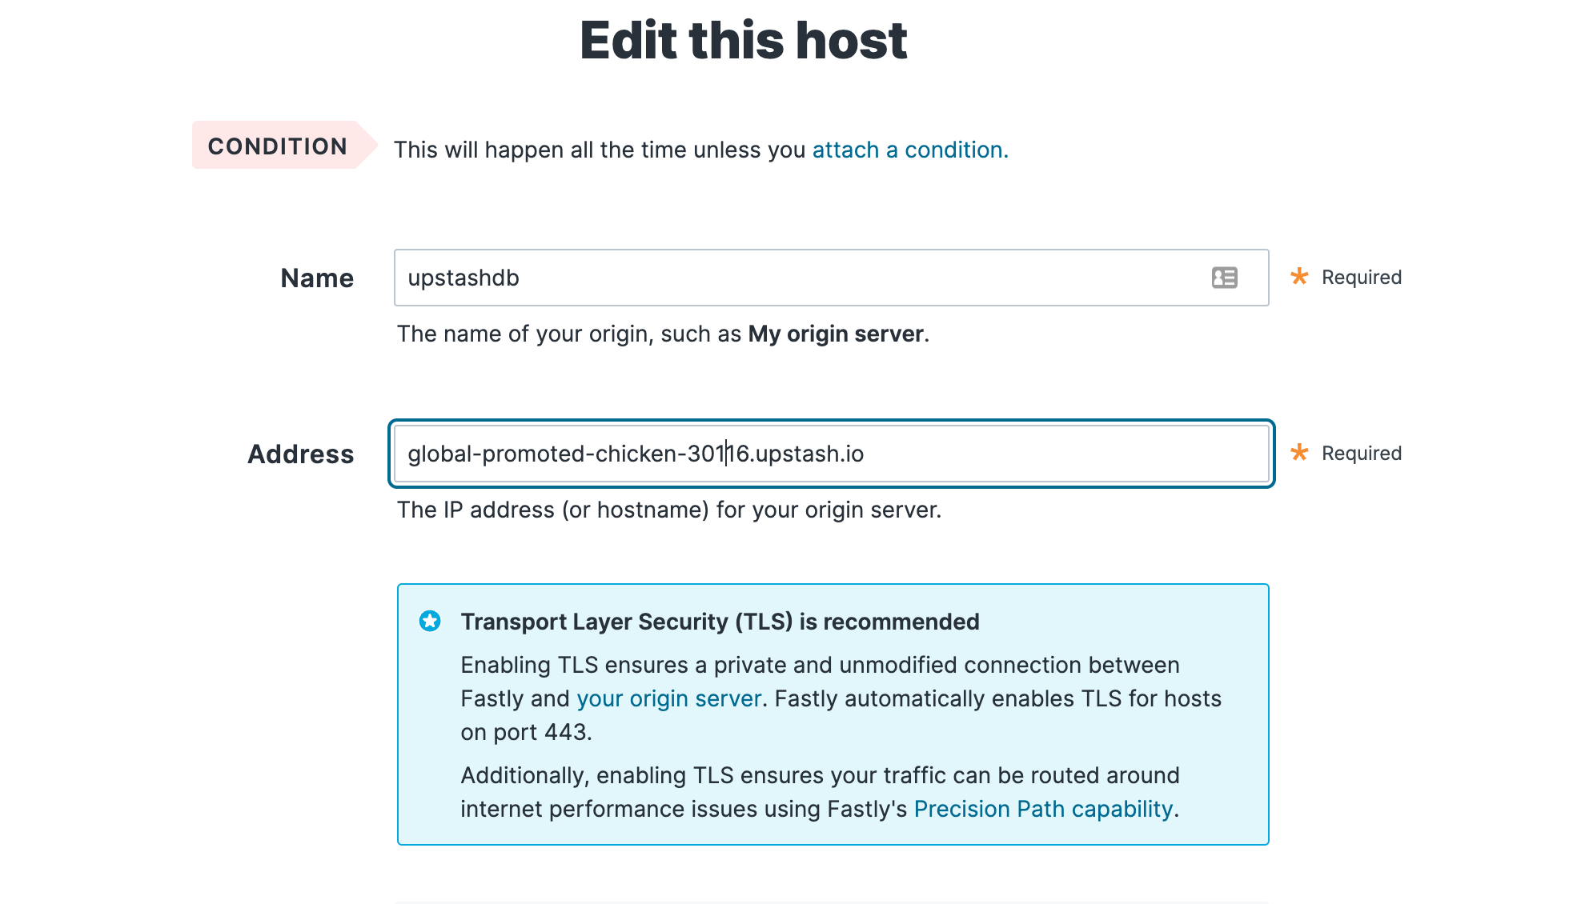The width and height of the screenshot is (1569, 904).
Task: Select the Edit this host heading
Action: 744,40
